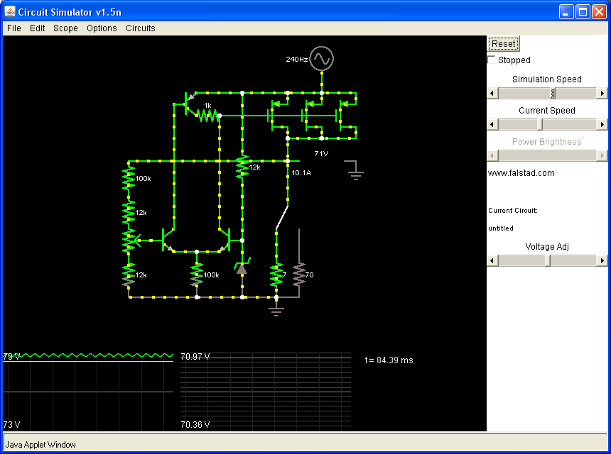Open the Options menu
Image resolution: width=611 pixels, height=454 pixels.
pyautogui.click(x=102, y=28)
